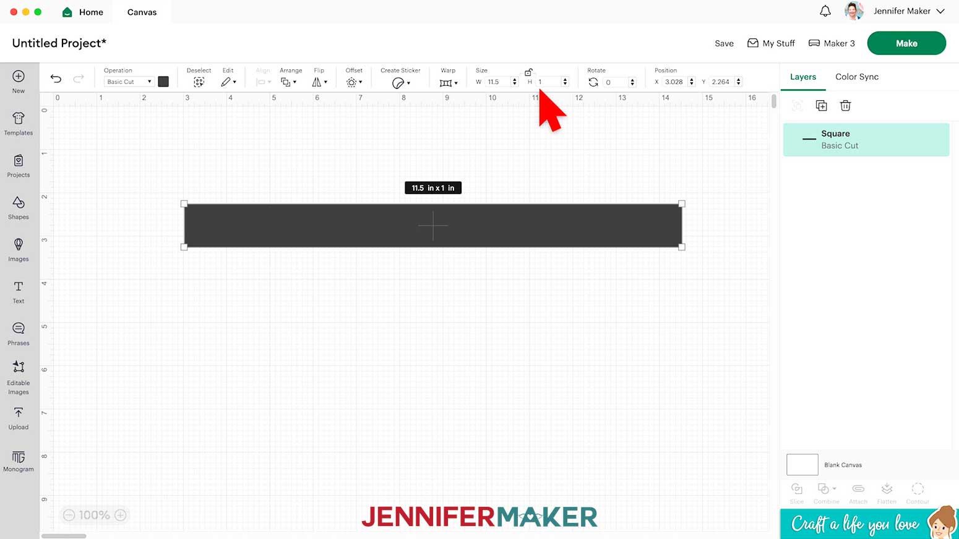This screenshot has width=959, height=539.
Task: Click the Save button
Action: pos(724,43)
